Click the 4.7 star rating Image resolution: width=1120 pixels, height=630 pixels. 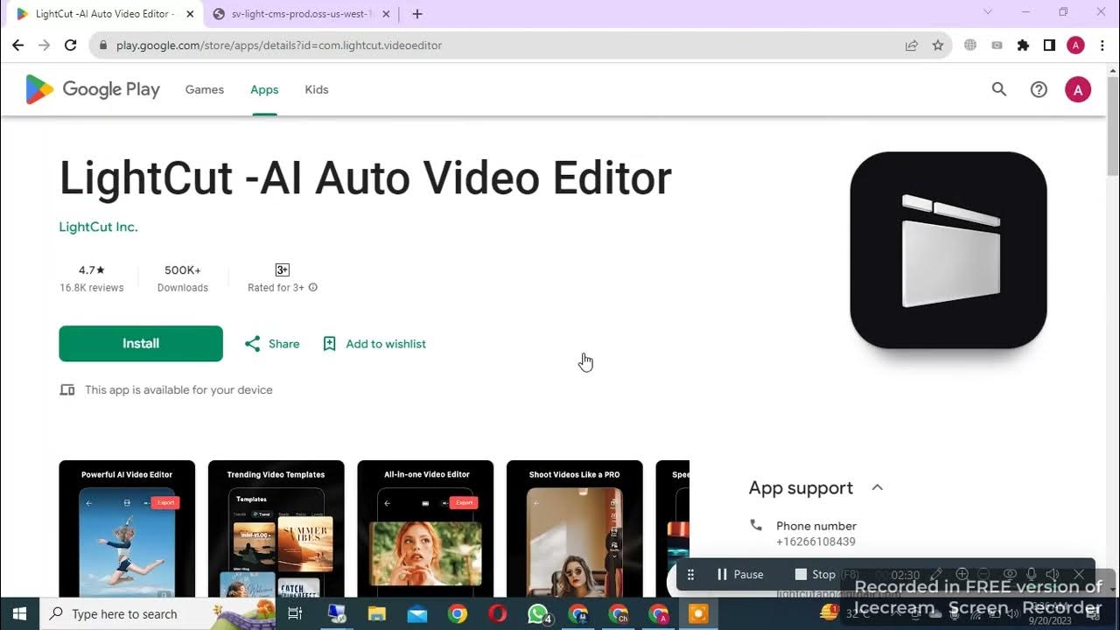92,270
